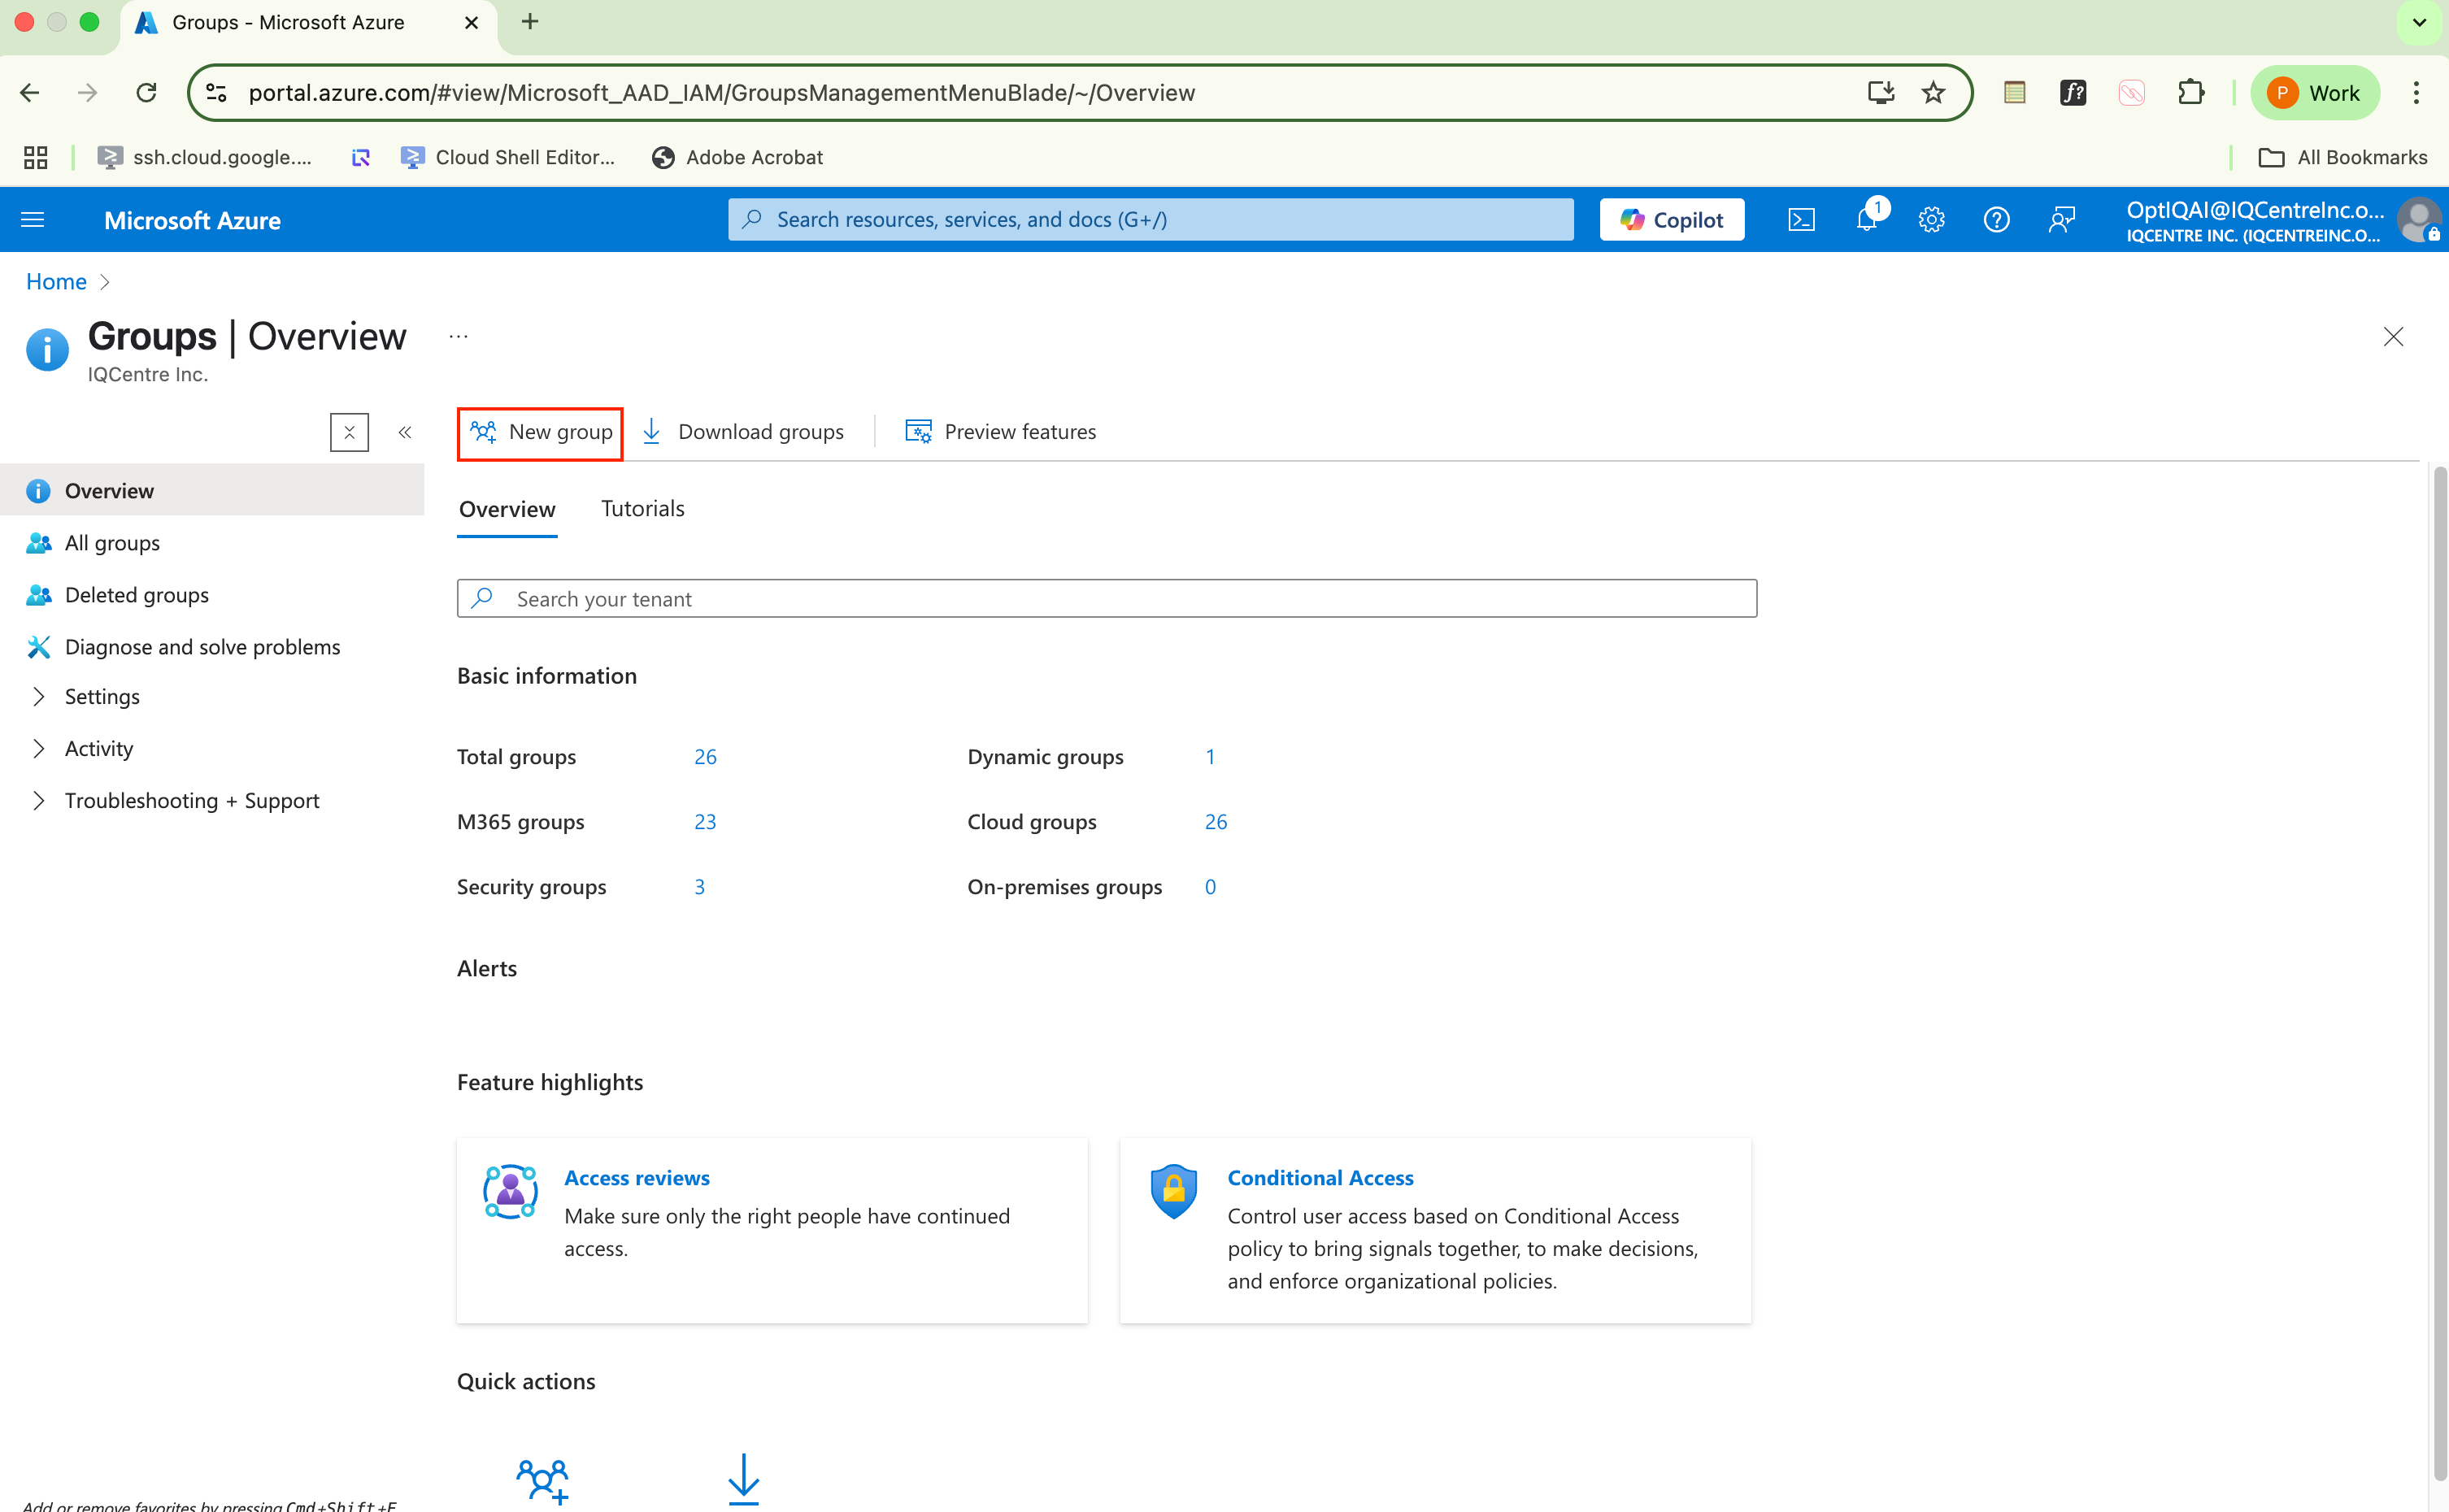Click the install app icon in address bar
2449x1512 pixels.
(x=1880, y=93)
